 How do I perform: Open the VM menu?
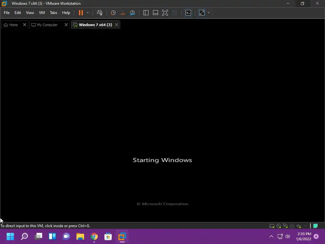[x=42, y=13]
